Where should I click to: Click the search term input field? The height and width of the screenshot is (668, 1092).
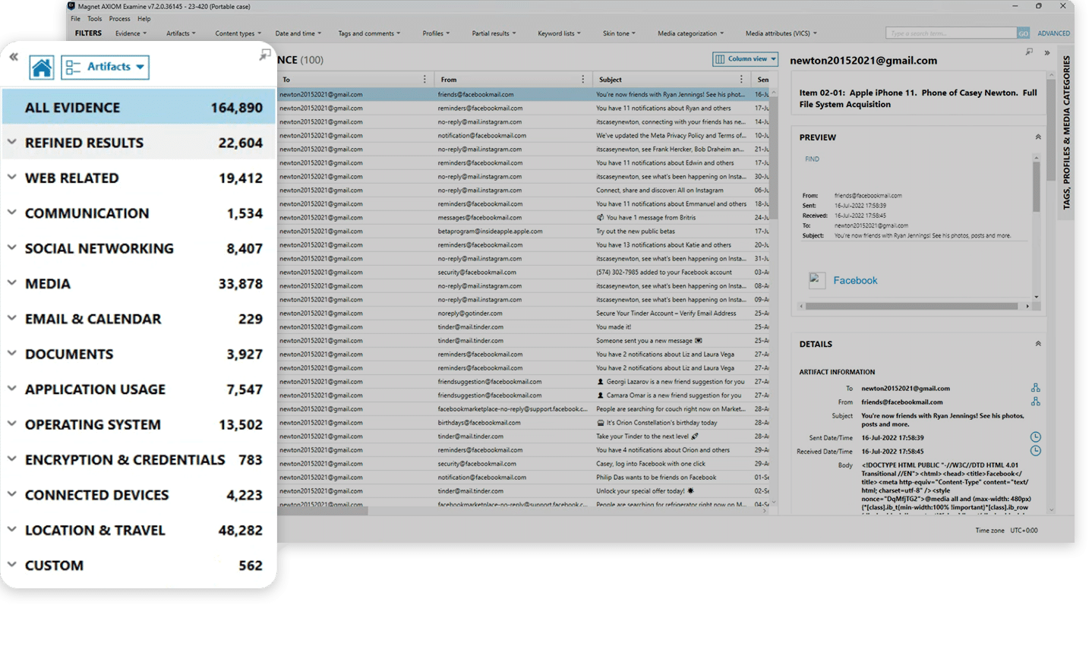(x=951, y=33)
